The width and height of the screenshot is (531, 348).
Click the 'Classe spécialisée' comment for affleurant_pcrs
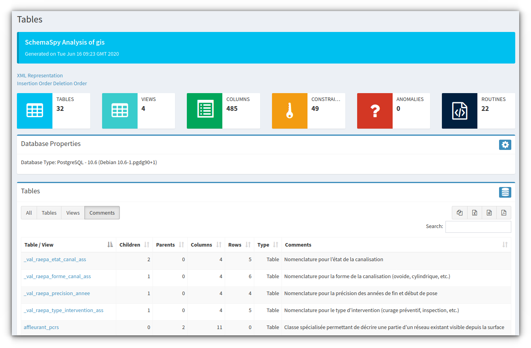point(394,327)
